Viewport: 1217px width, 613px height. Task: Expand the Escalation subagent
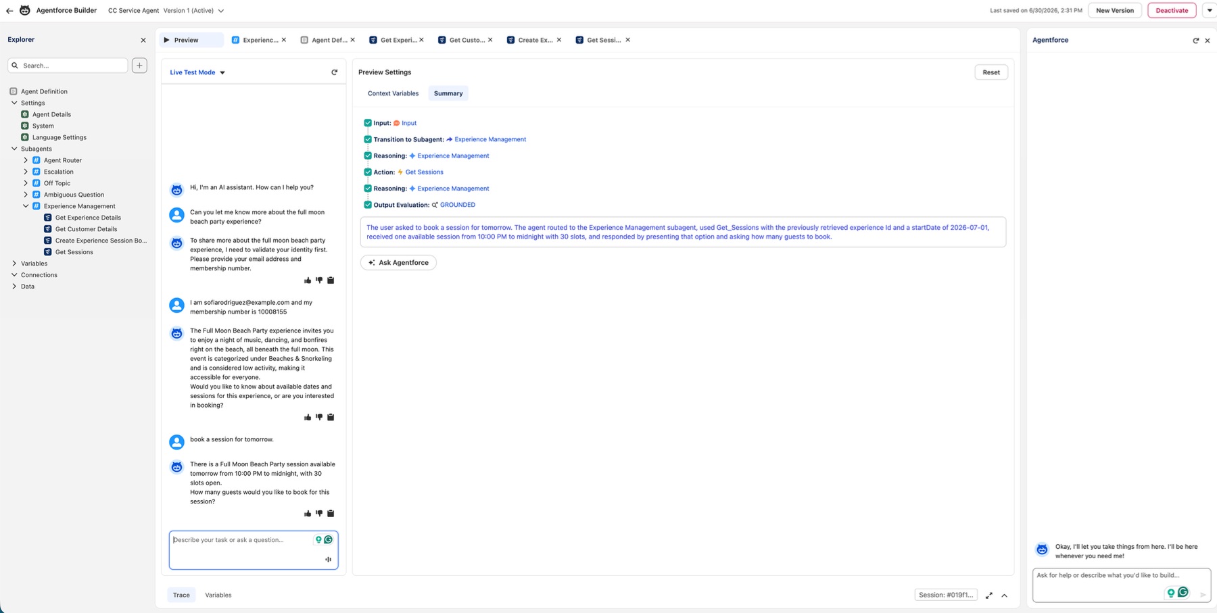point(26,172)
